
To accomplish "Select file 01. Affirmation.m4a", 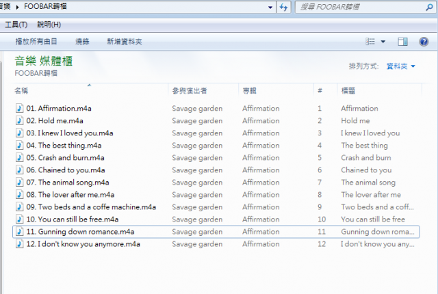I will pos(59,108).
